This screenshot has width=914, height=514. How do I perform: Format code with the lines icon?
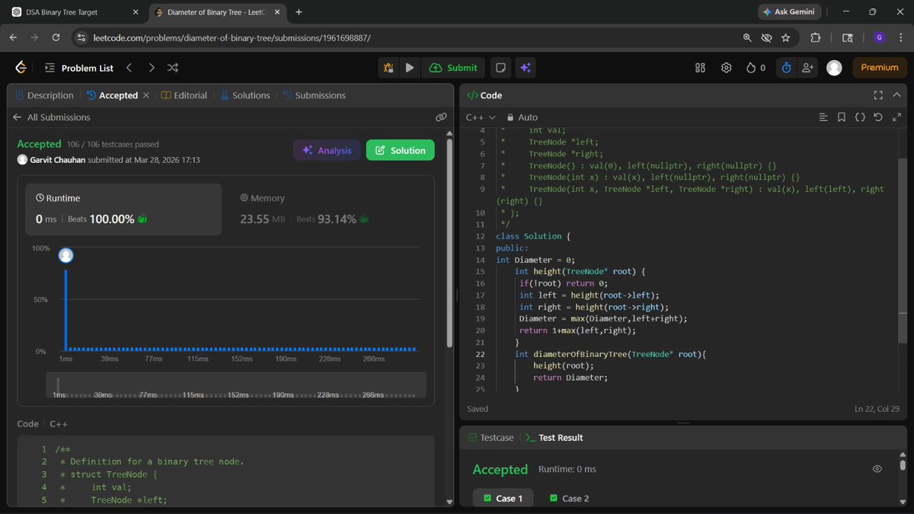[x=823, y=117]
